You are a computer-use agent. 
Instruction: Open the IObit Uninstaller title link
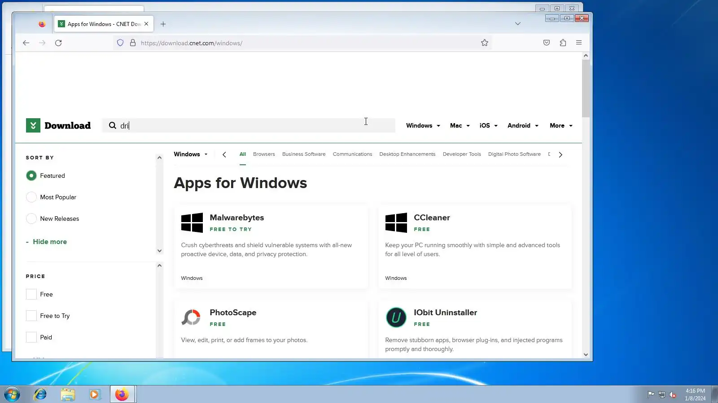[x=445, y=313]
